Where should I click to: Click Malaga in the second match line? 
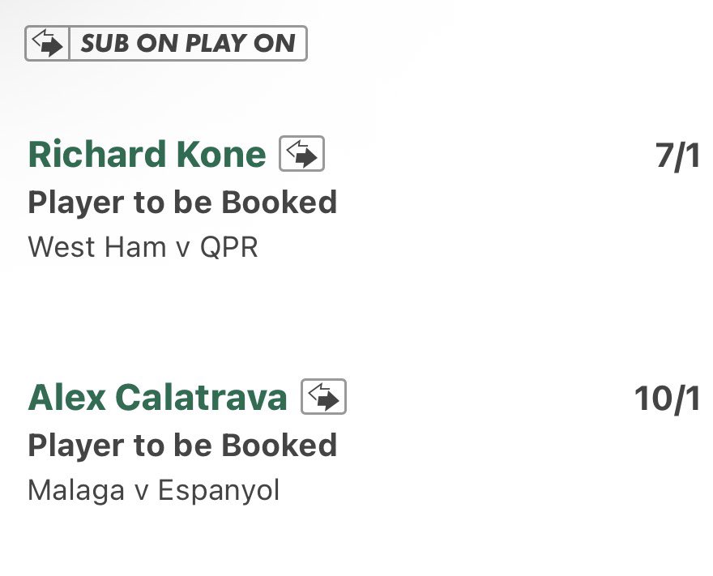76,491
